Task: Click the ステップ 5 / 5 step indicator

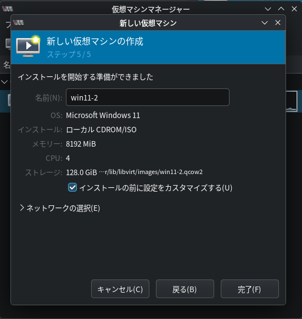Action: (69, 54)
